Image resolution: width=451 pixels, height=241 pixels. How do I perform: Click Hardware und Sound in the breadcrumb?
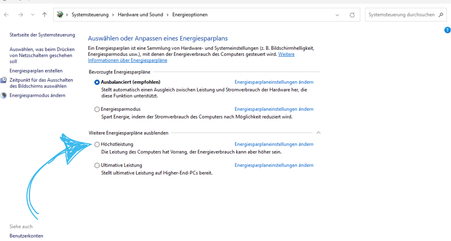pyautogui.click(x=140, y=15)
